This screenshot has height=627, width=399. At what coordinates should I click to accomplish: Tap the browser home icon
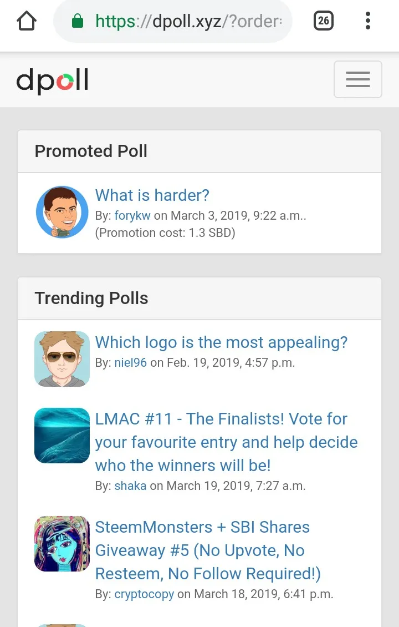point(27,22)
